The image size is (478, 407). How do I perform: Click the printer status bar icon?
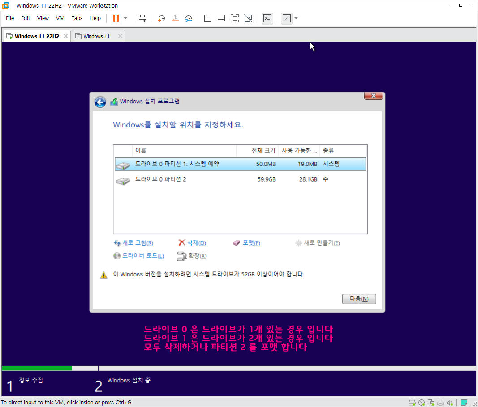click(x=440, y=403)
